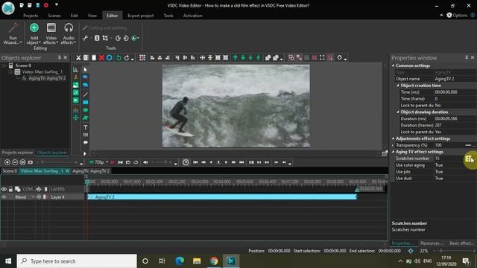Collapse the Object drawing duration group
The width and height of the screenshot is (477, 268).
coord(398,112)
